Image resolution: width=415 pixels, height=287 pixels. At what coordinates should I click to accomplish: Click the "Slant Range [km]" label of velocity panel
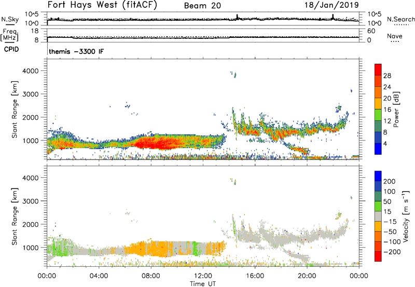15,217
